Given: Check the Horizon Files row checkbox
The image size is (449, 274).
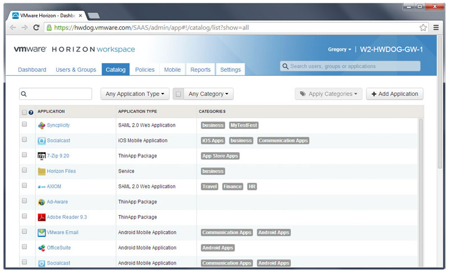Looking at the screenshot, I should pos(24,170).
